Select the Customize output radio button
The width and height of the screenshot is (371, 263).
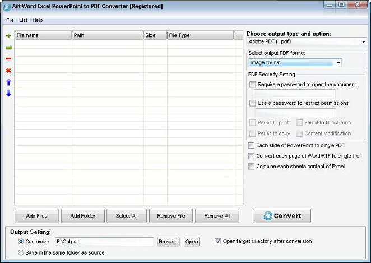[21, 242]
